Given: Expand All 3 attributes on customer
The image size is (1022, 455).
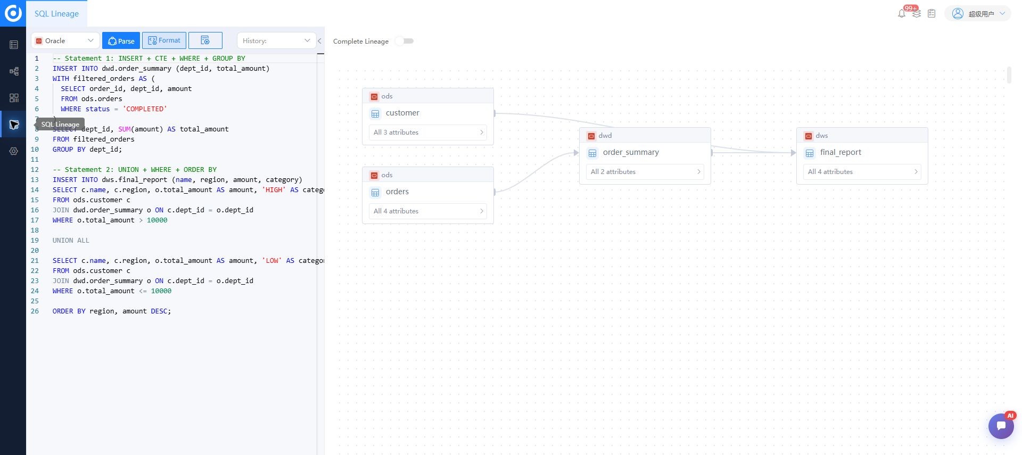Looking at the screenshot, I should [428, 133].
